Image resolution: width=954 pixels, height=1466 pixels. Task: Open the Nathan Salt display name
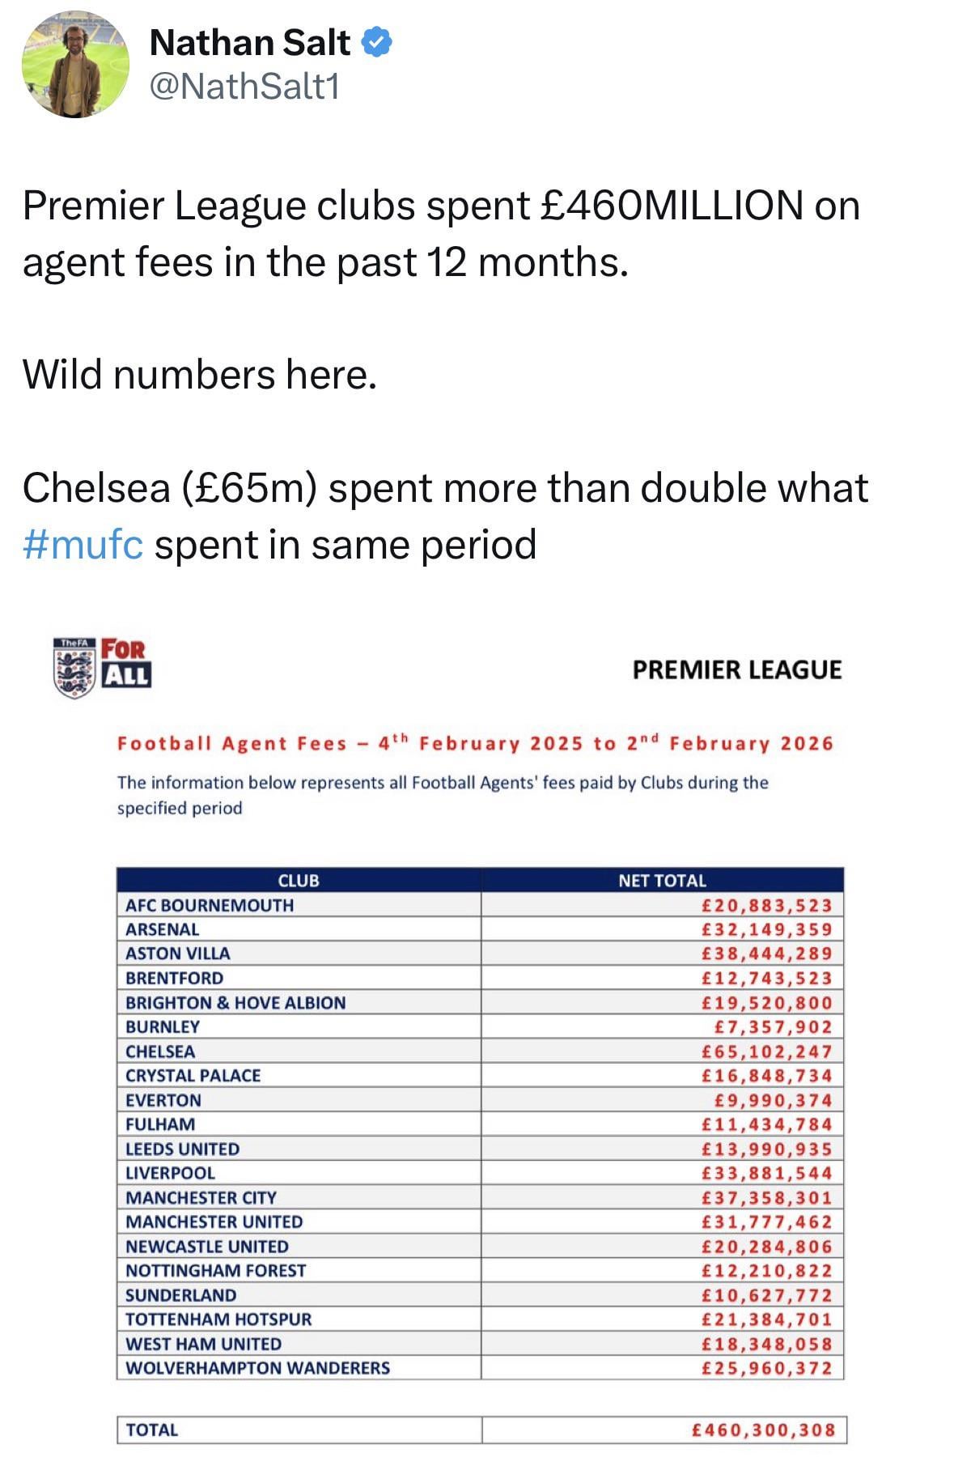click(x=249, y=43)
